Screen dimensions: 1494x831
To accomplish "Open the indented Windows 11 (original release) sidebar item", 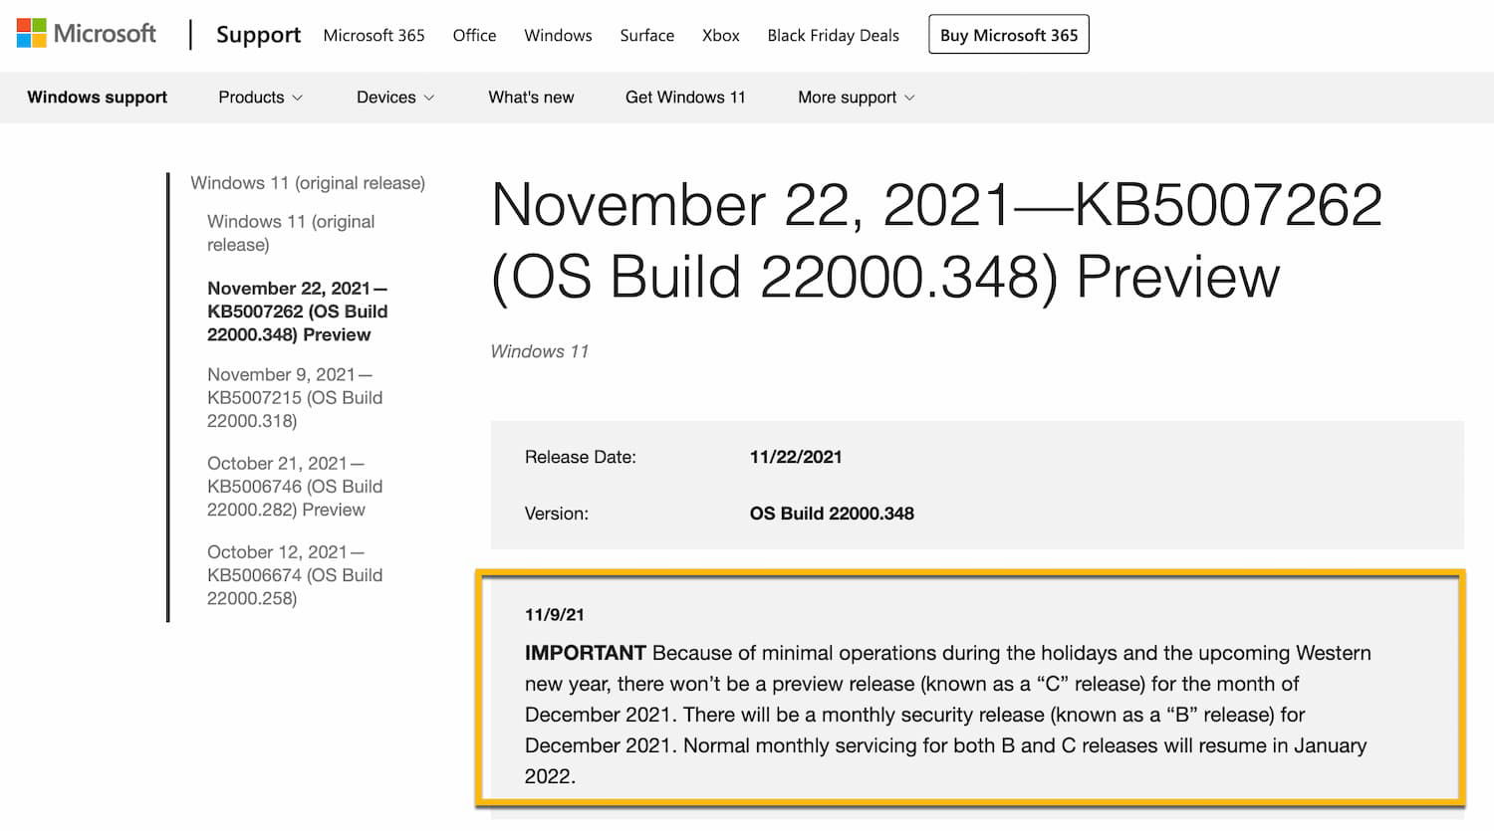I will [291, 233].
